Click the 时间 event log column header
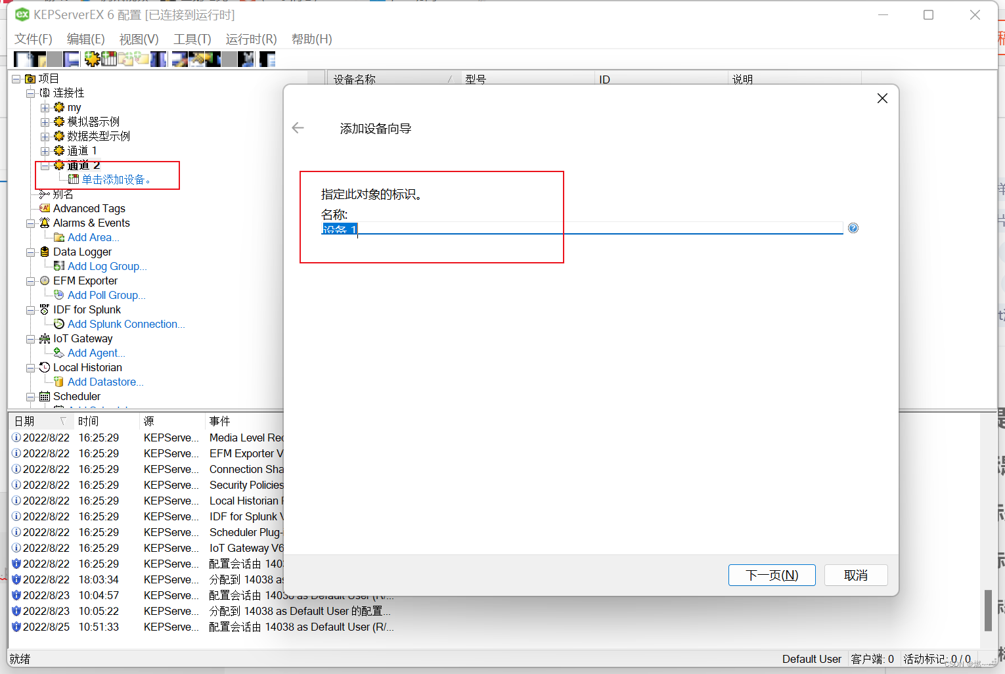Image resolution: width=1005 pixels, height=674 pixels. (105, 421)
